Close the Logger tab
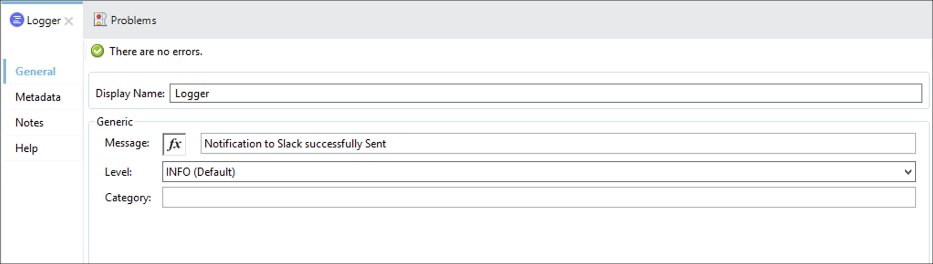Screen dimensions: 933x264 tap(69, 21)
